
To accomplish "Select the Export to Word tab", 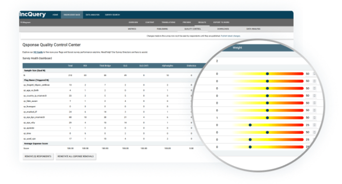I will 221,22.
